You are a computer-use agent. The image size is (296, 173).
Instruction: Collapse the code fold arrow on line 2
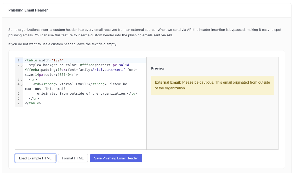[22, 65]
